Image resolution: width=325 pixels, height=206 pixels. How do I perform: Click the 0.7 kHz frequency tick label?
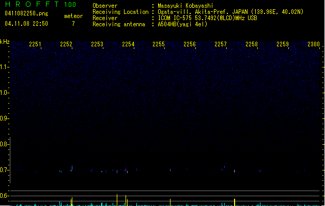pos(4,170)
